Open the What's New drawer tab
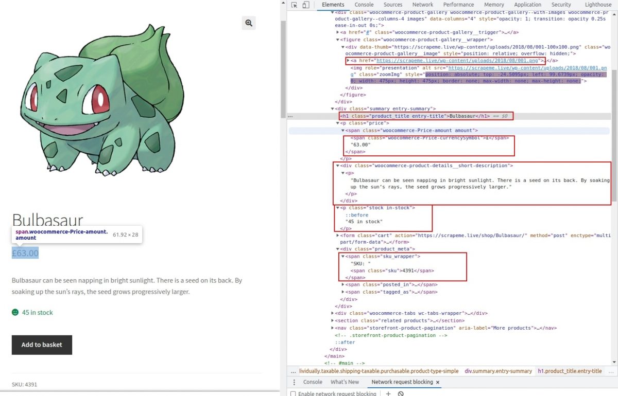 coord(345,382)
